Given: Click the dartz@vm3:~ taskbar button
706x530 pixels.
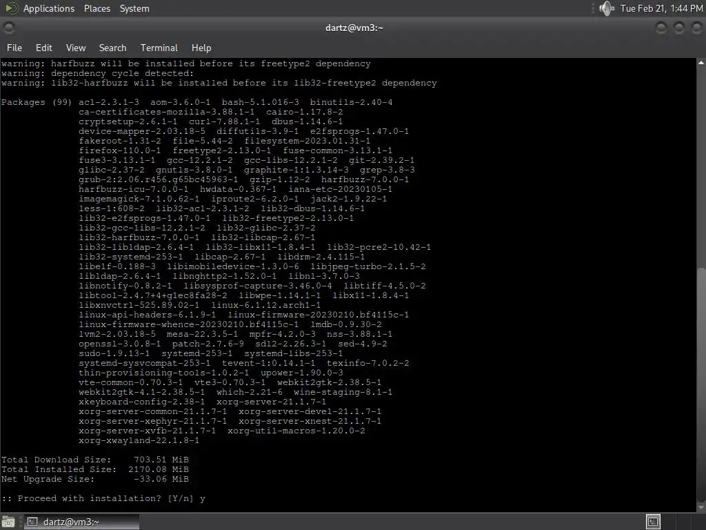Looking at the screenshot, I should tap(81, 522).
